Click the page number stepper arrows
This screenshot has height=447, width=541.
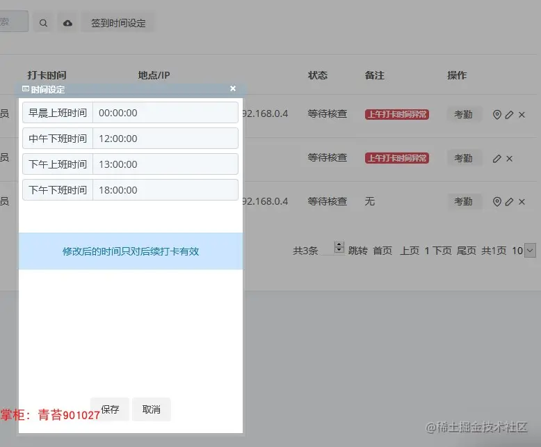[x=339, y=247]
